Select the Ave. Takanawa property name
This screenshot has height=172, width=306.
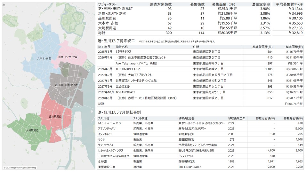136,63
